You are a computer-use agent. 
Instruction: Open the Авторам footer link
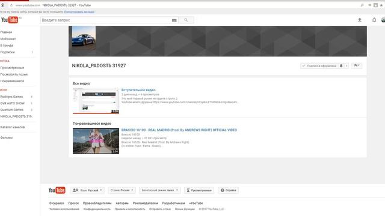point(122,203)
